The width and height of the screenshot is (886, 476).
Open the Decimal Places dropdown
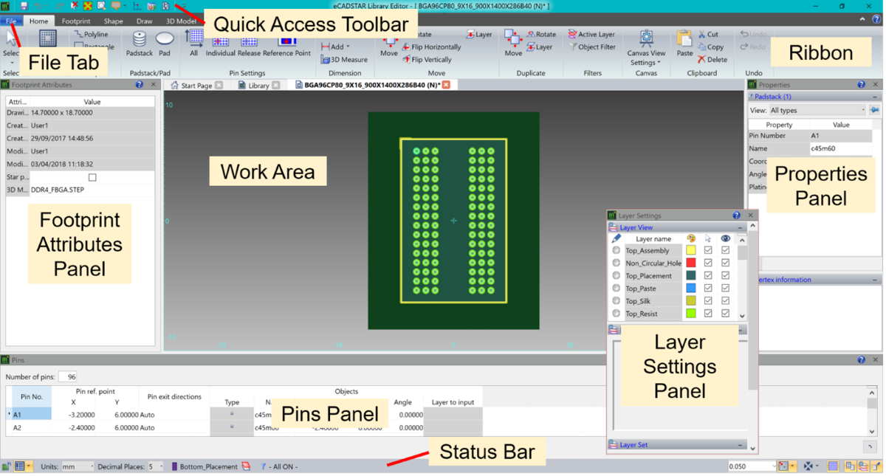click(155, 466)
